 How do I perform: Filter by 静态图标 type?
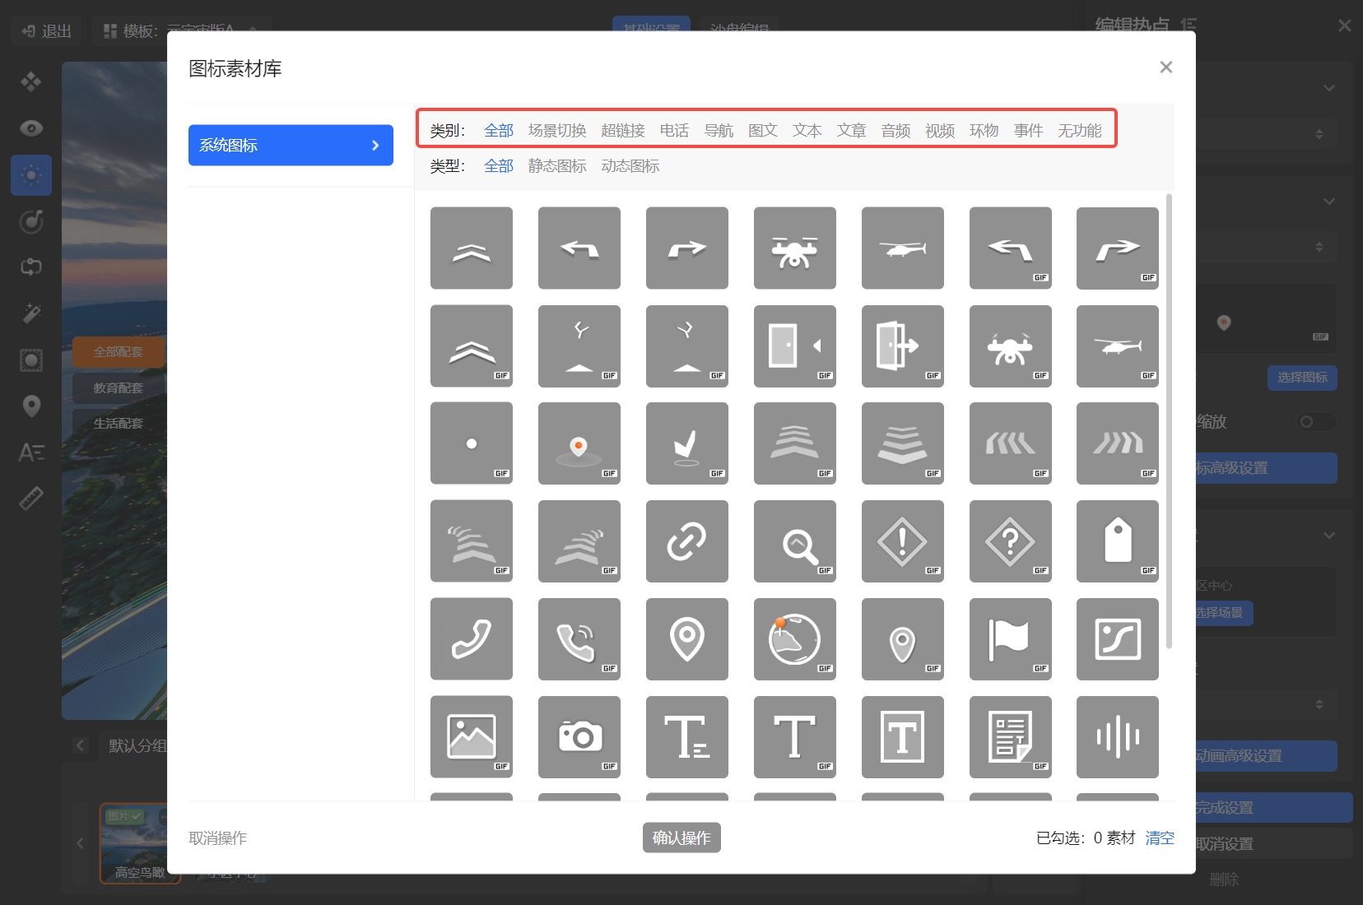(557, 166)
